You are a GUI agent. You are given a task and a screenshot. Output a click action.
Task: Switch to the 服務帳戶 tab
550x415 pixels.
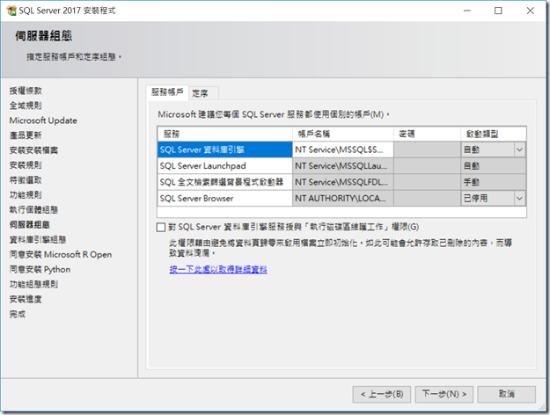pyautogui.click(x=167, y=92)
